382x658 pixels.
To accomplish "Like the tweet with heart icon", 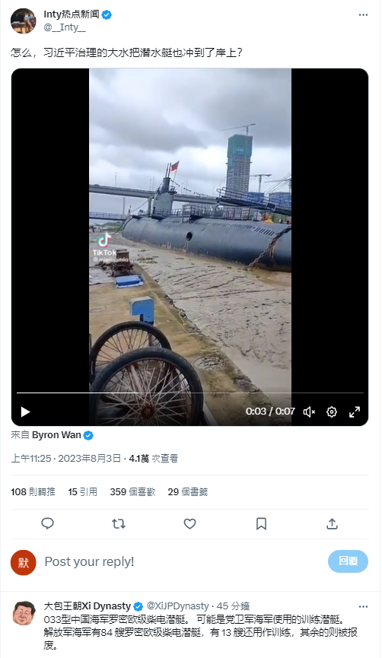I will coord(189,523).
